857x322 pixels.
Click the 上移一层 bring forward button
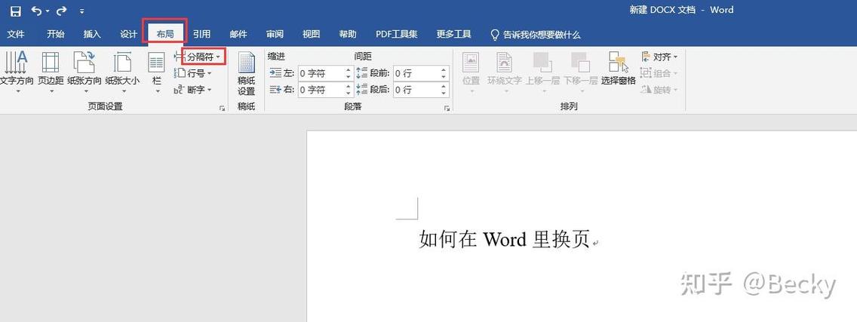[542, 72]
